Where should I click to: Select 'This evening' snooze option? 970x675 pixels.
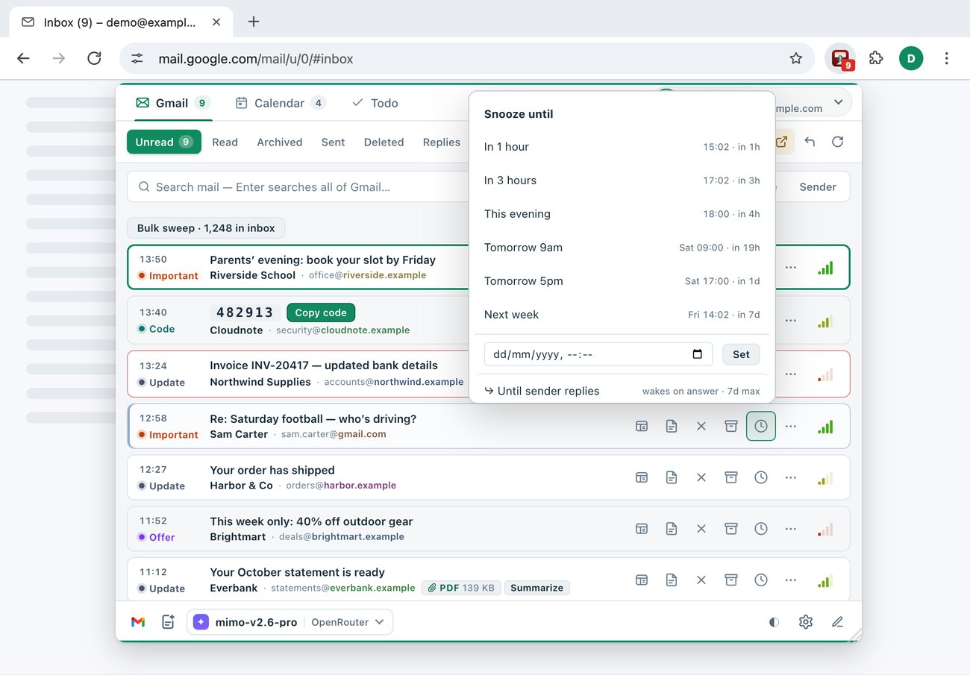[622, 214]
